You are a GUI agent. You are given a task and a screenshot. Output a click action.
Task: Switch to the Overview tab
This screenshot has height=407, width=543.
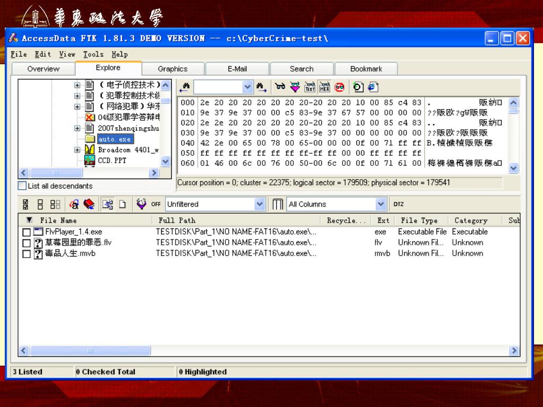tap(43, 68)
